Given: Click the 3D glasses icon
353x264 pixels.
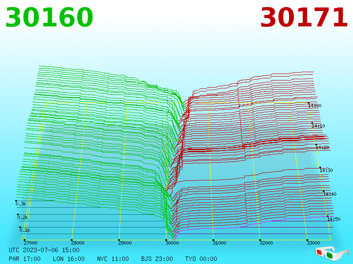Looking at the screenshot, I should pyautogui.click(x=332, y=253).
